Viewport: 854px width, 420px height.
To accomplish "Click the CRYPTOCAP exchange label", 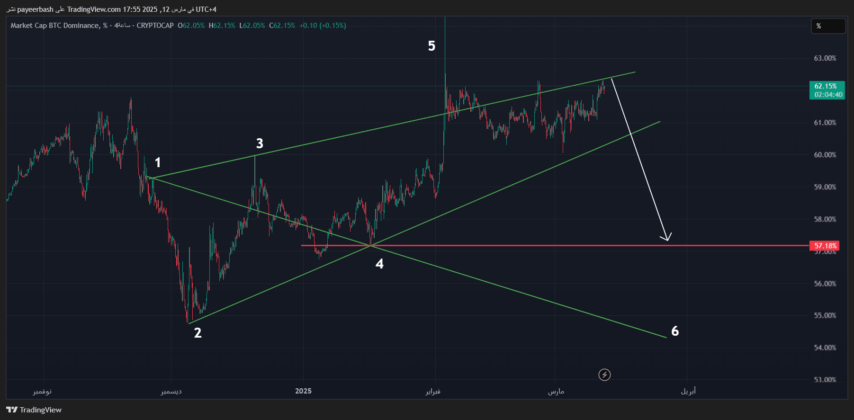I will click(x=155, y=26).
